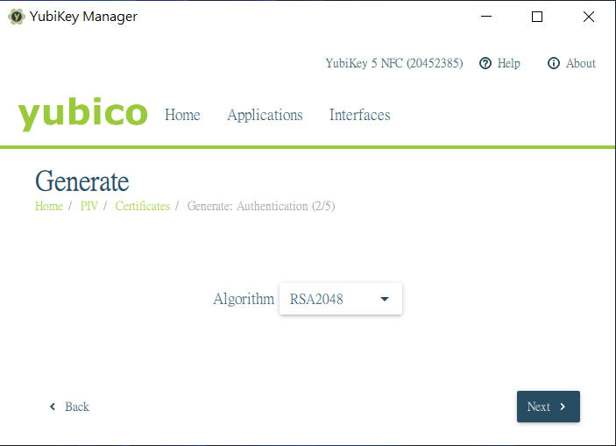616x446 pixels.
Task: Click the YubiKey Manager title bar icon
Action: pyautogui.click(x=17, y=17)
